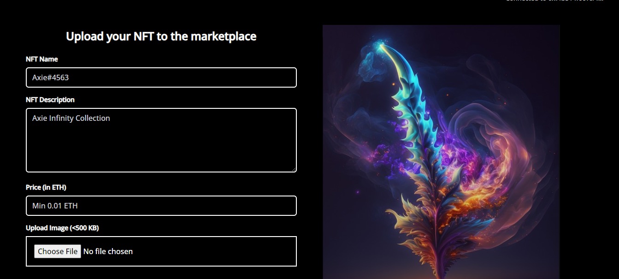Click the NFT Name label
The width and height of the screenshot is (619, 279).
pyautogui.click(x=42, y=59)
